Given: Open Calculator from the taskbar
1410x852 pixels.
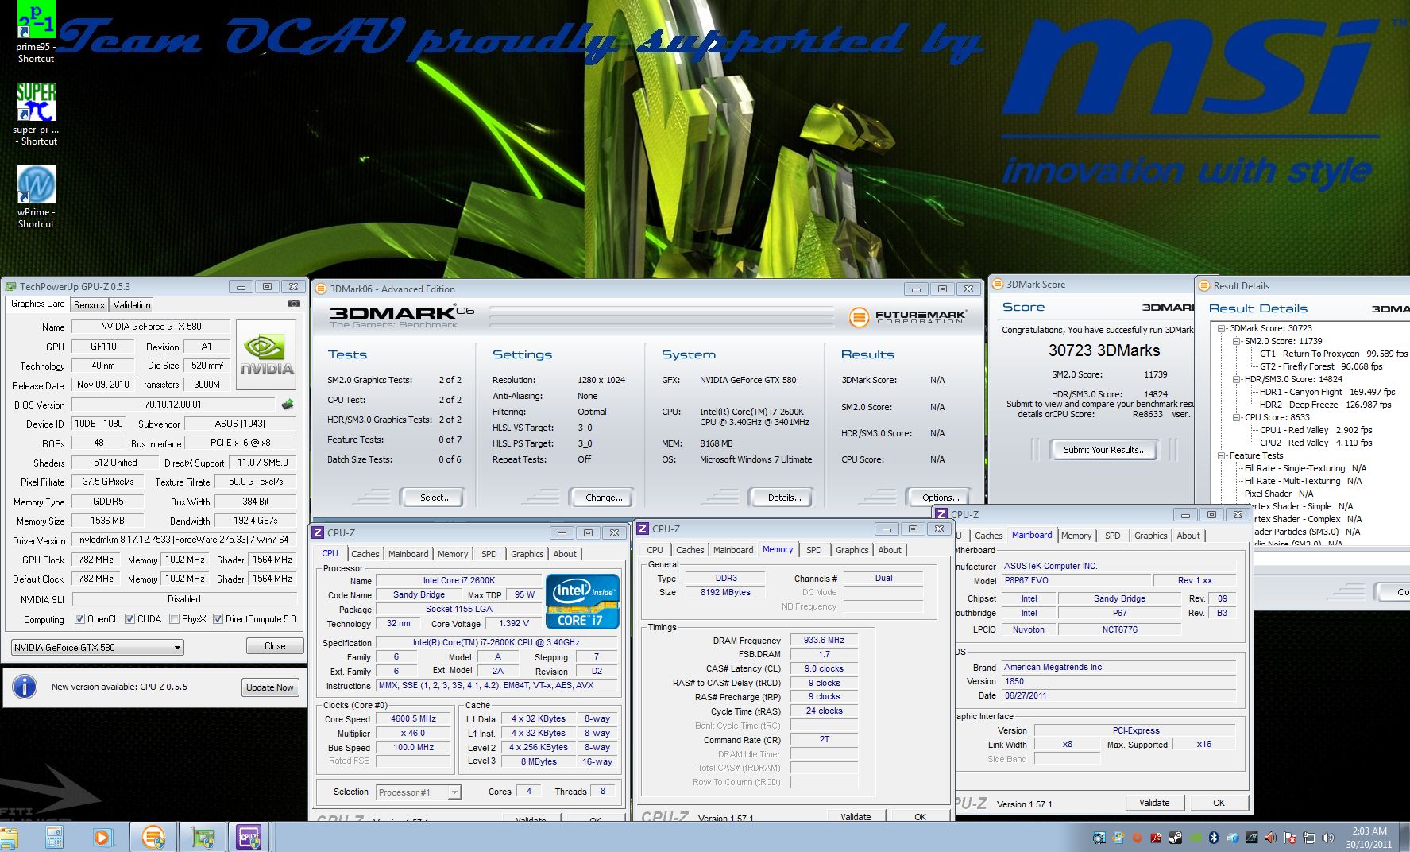Looking at the screenshot, I should pos(54,838).
